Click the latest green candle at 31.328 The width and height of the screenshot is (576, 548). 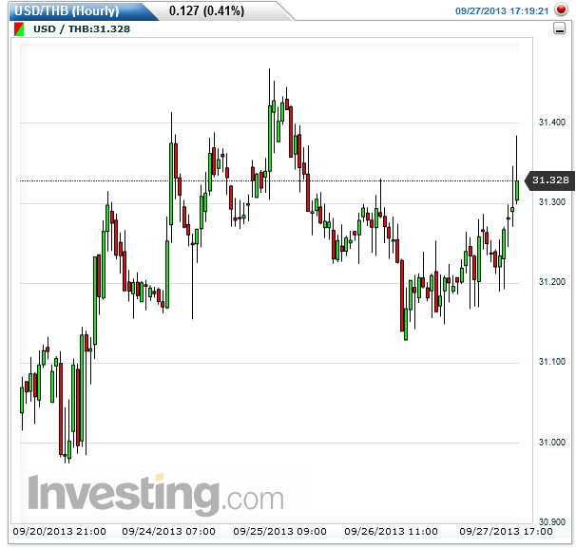coord(517,190)
